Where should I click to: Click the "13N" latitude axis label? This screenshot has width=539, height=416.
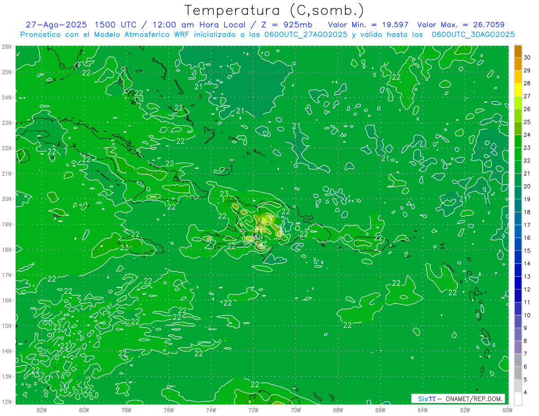coord(7,376)
